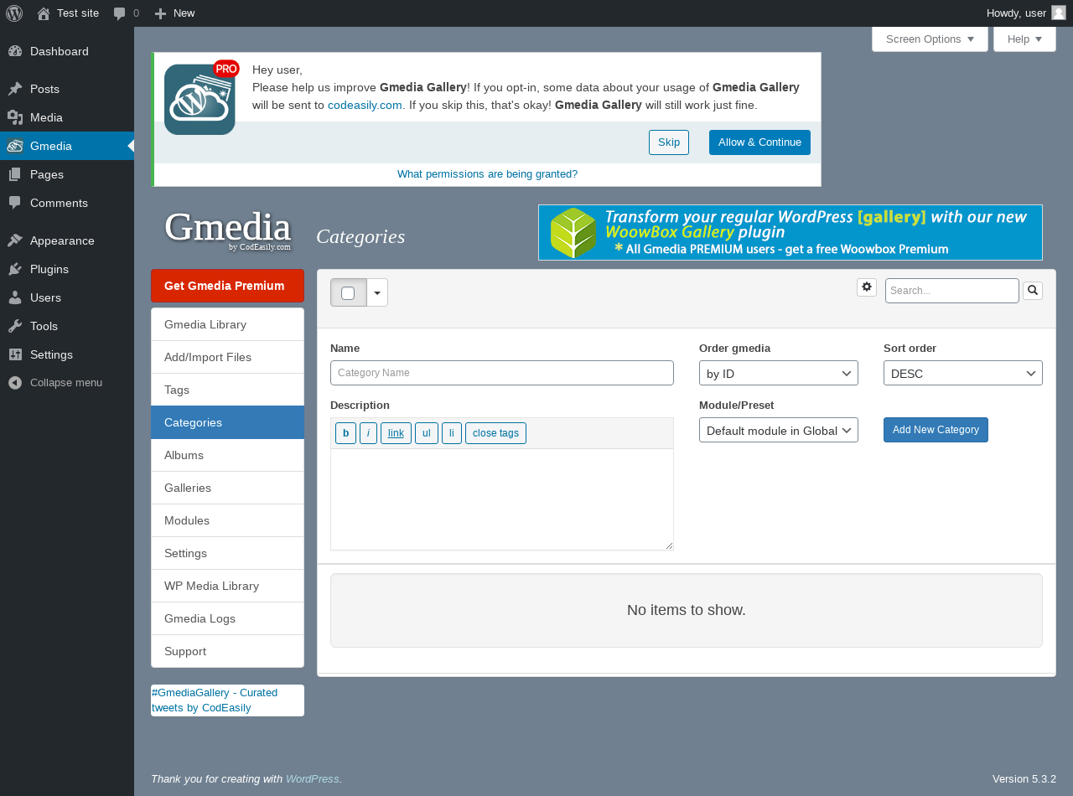
Task: Click the Test site home icon
Action: point(44,13)
